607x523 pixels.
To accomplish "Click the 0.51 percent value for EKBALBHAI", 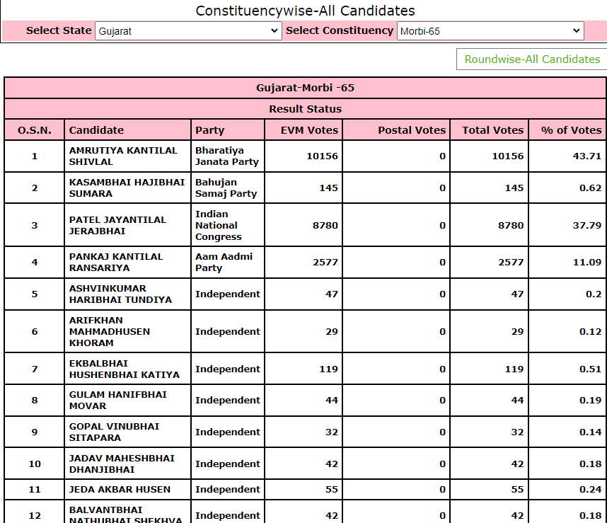I will [590, 369].
